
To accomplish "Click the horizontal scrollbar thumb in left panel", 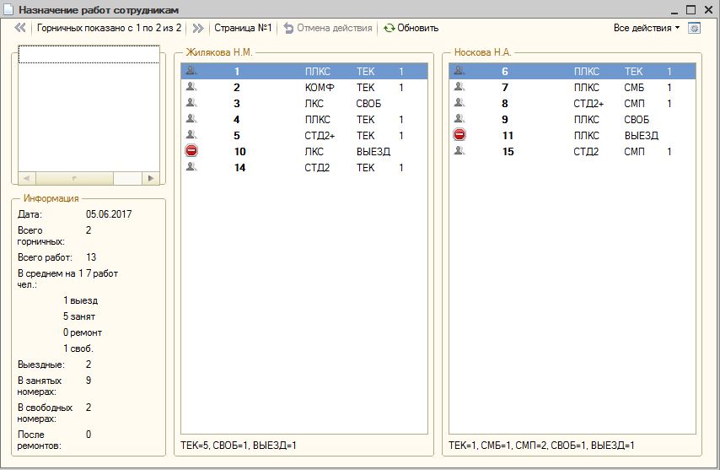I will coord(74,178).
